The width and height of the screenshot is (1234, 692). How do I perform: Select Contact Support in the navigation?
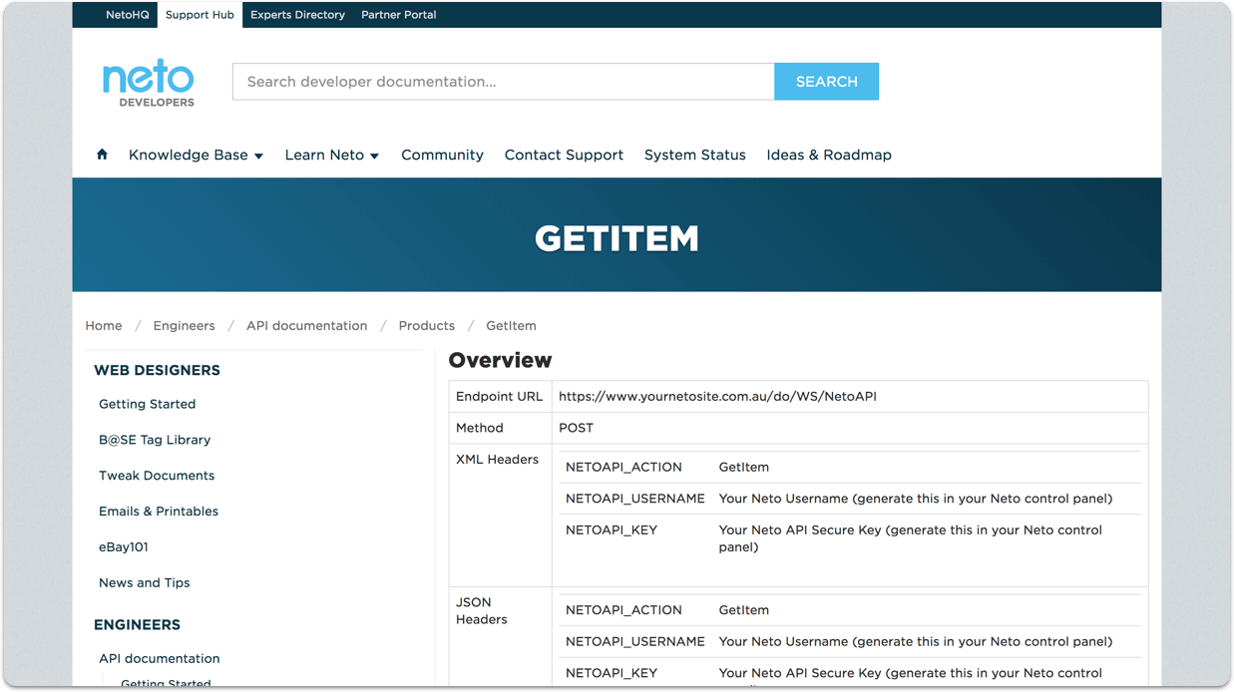pyautogui.click(x=564, y=156)
